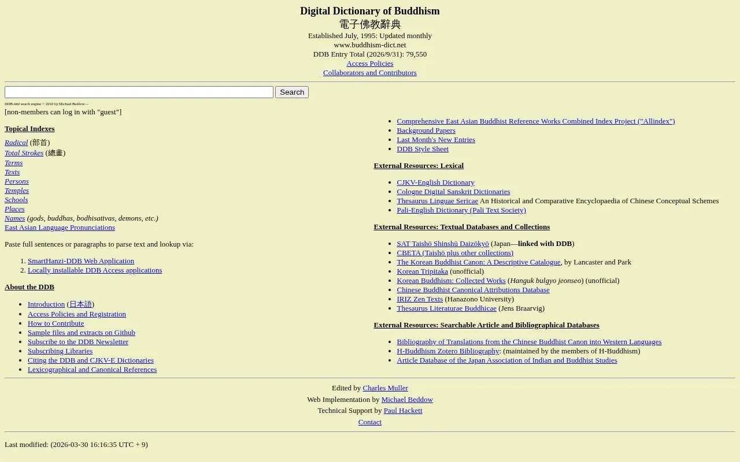
Task: View Last Month's New Entries
Action: coord(436,140)
